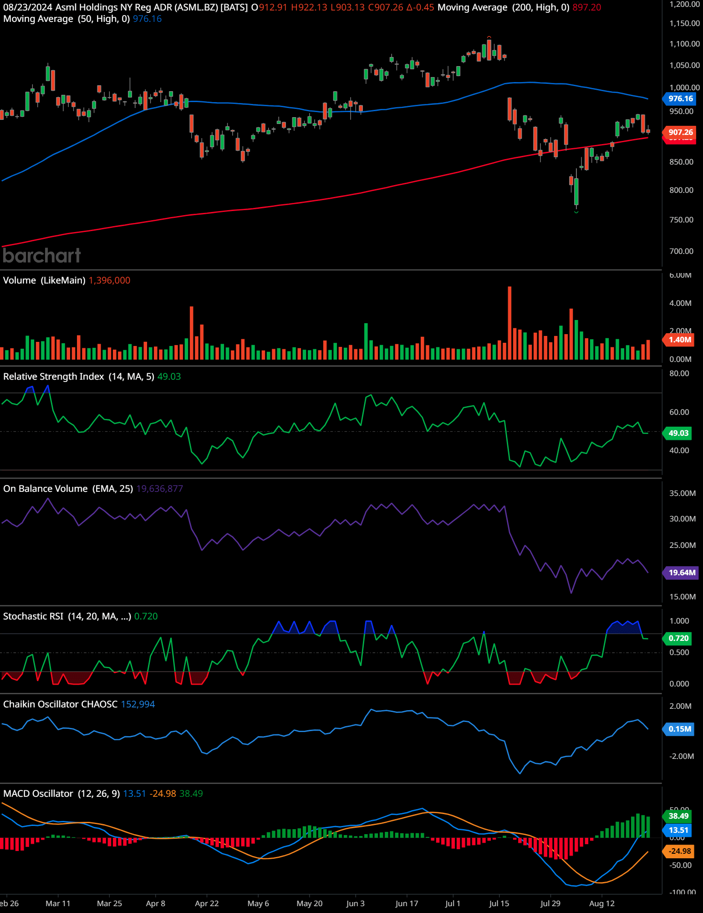Viewport: 703px width, 913px height.
Task: Click the 1,100.00 price axis label
Action: point(684,44)
